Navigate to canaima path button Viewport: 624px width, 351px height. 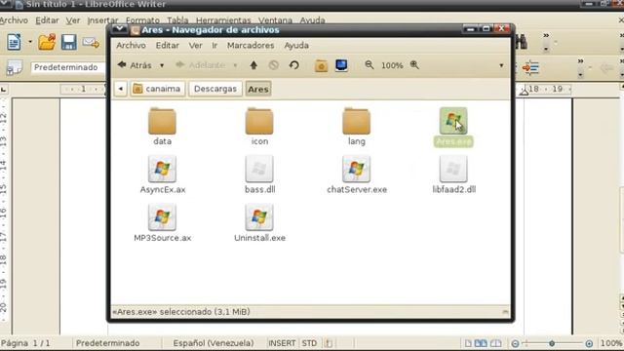click(158, 89)
